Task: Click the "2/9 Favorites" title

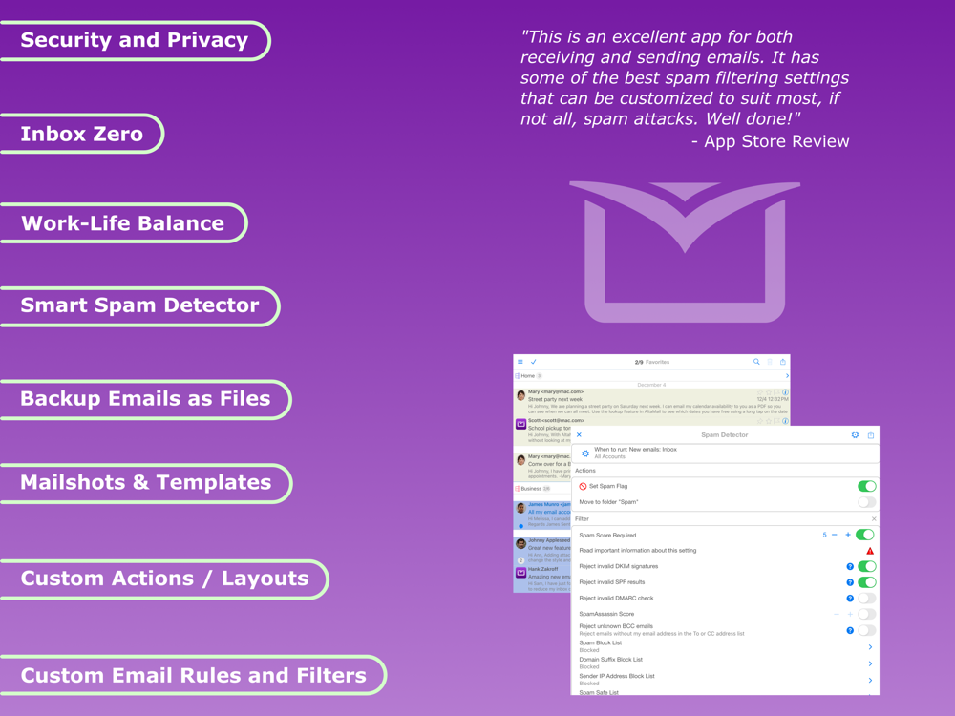Action: click(651, 362)
